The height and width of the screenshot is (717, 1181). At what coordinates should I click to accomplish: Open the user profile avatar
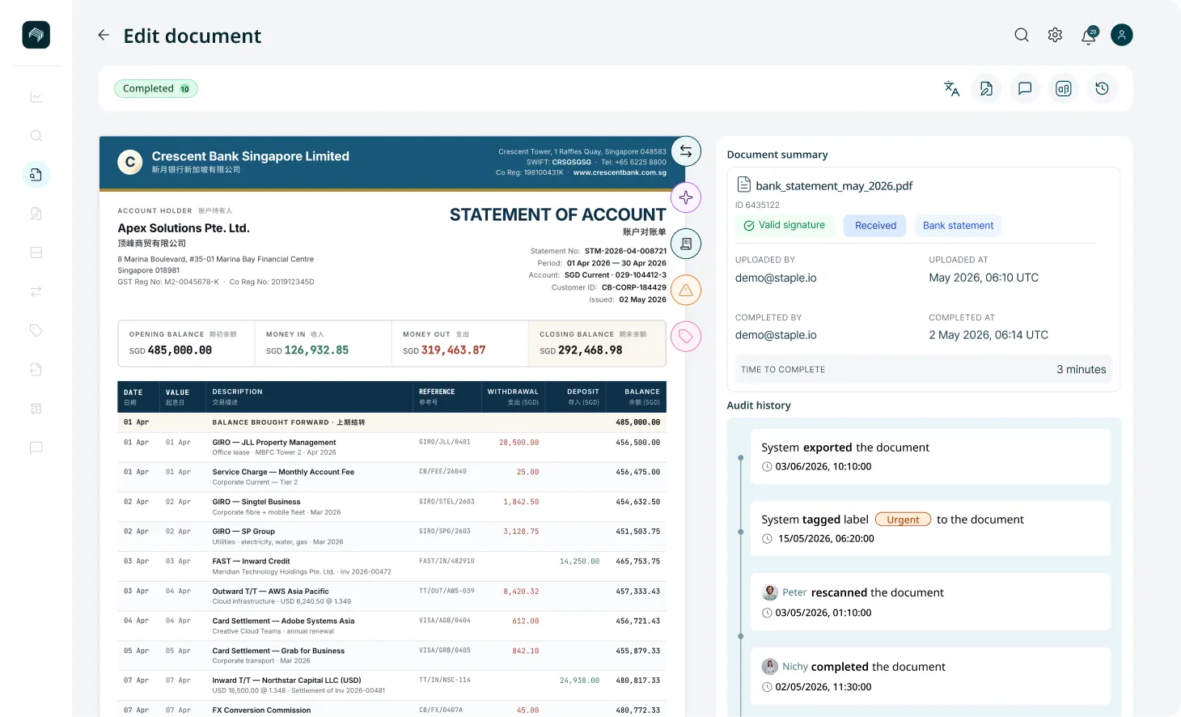pos(1122,35)
